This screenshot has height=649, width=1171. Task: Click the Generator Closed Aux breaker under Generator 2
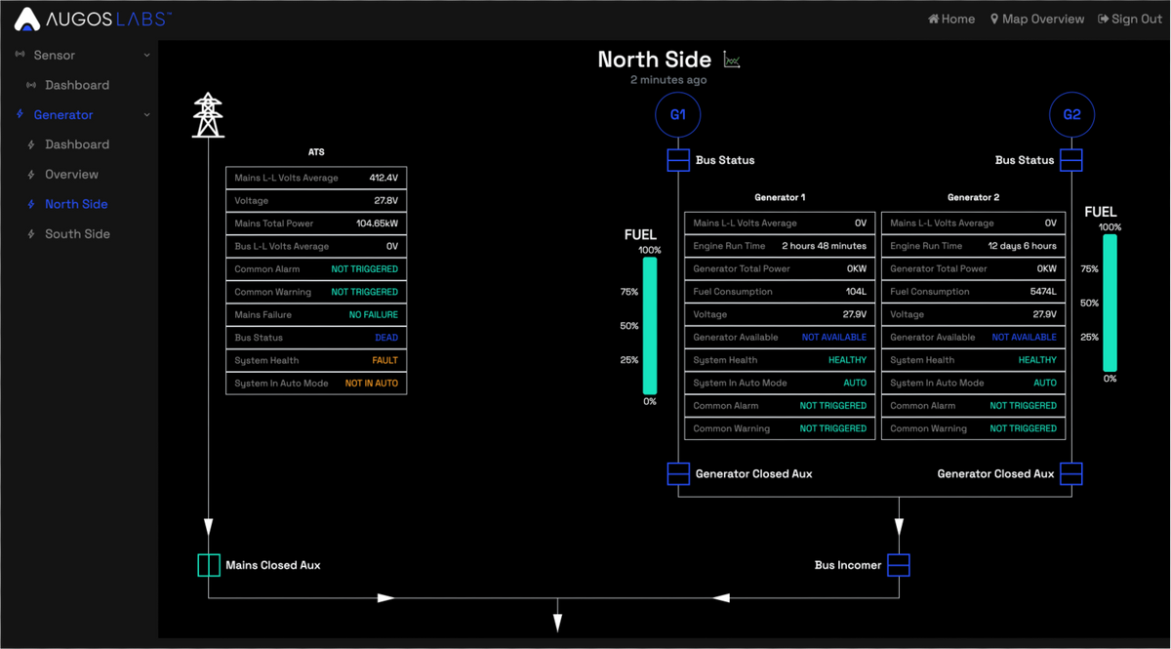(x=1070, y=473)
